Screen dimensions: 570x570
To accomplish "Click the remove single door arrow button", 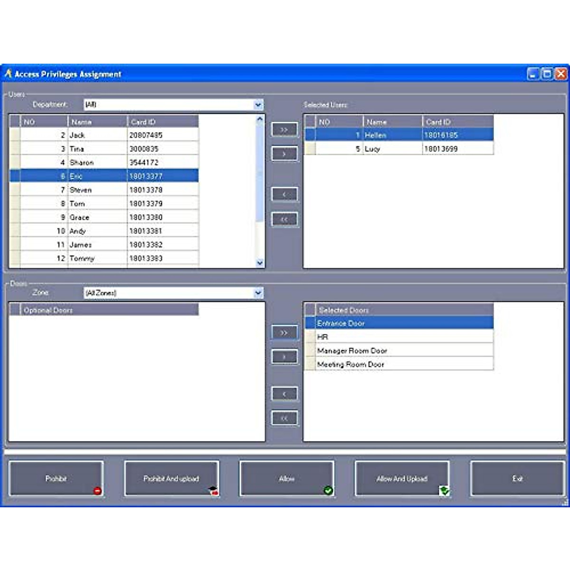I will 284,394.
